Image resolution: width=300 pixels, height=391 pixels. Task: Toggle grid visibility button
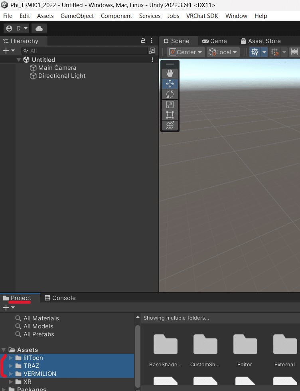255,52
